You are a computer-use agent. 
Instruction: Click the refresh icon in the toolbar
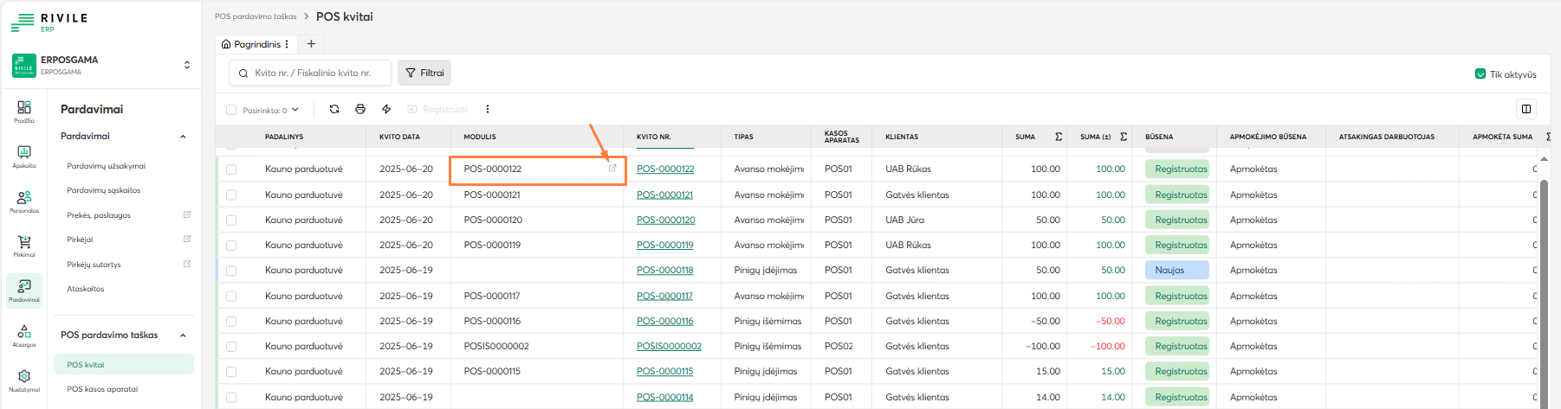pyautogui.click(x=334, y=109)
